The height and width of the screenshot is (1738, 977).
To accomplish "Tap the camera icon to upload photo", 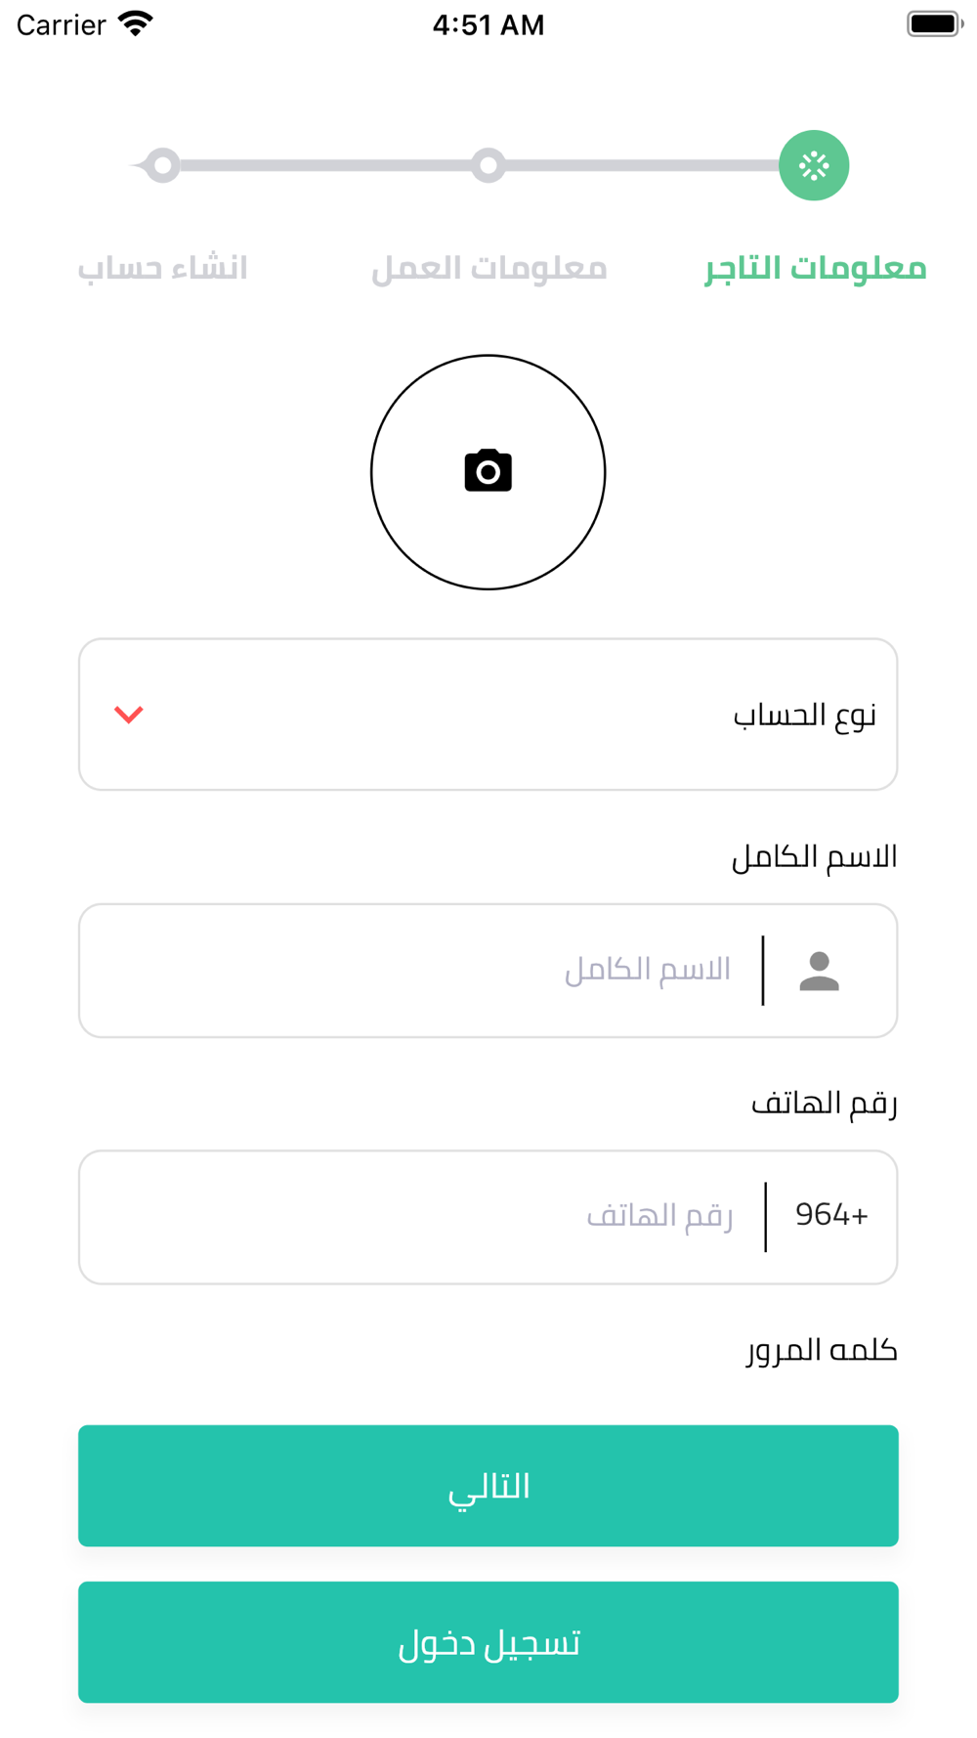I will click(488, 471).
